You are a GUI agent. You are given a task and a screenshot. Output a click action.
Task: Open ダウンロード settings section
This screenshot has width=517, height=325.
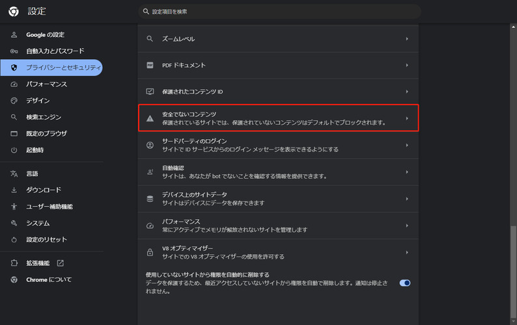44,190
